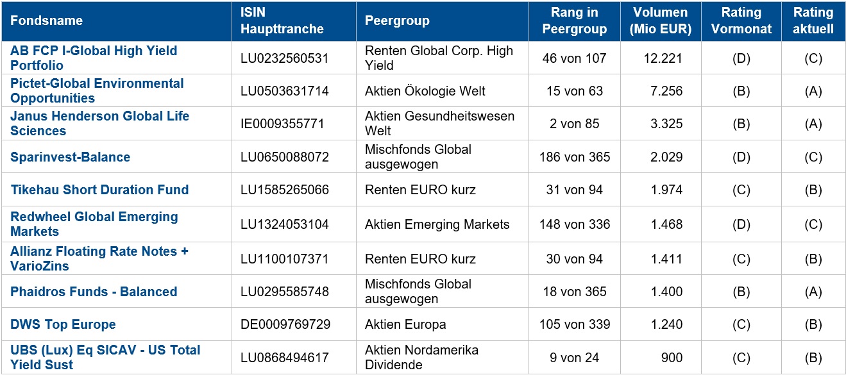The width and height of the screenshot is (846, 375).
Task: Click the Rating Vormonat column header
Action: 741,21
